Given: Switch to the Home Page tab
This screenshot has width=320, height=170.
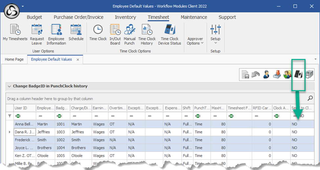Looking at the screenshot, I should (x=14, y=60).
